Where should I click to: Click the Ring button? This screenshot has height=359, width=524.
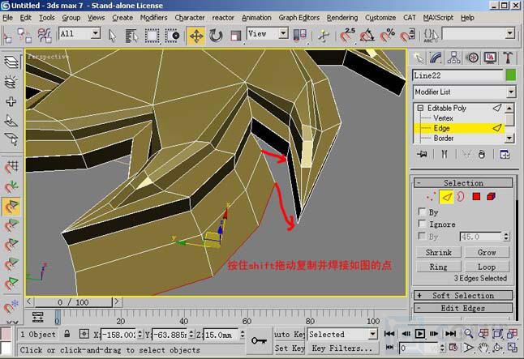pos(439,267)
